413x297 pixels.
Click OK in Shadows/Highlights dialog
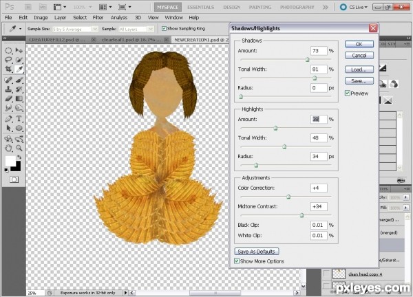(x=359, y=44)
